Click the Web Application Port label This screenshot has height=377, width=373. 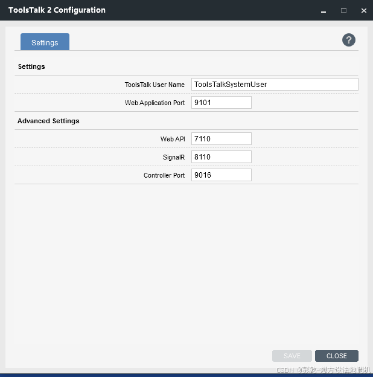click(x=155, y=103)
